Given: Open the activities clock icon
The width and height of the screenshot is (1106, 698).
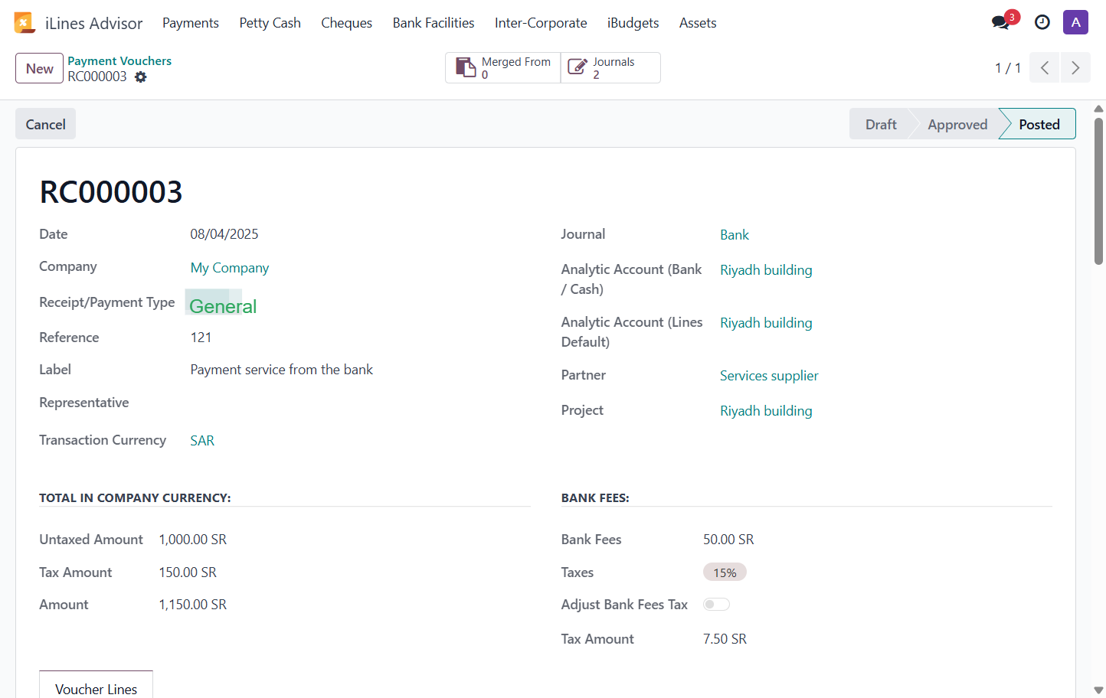Looking at the screenshot, I should (1042, 23).
